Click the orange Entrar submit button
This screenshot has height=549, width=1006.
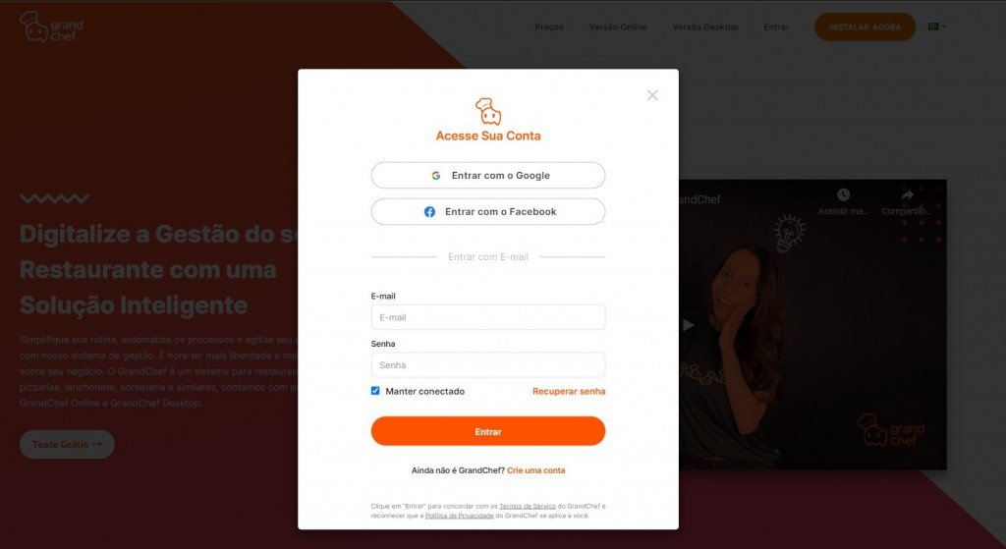coord(488,431)
